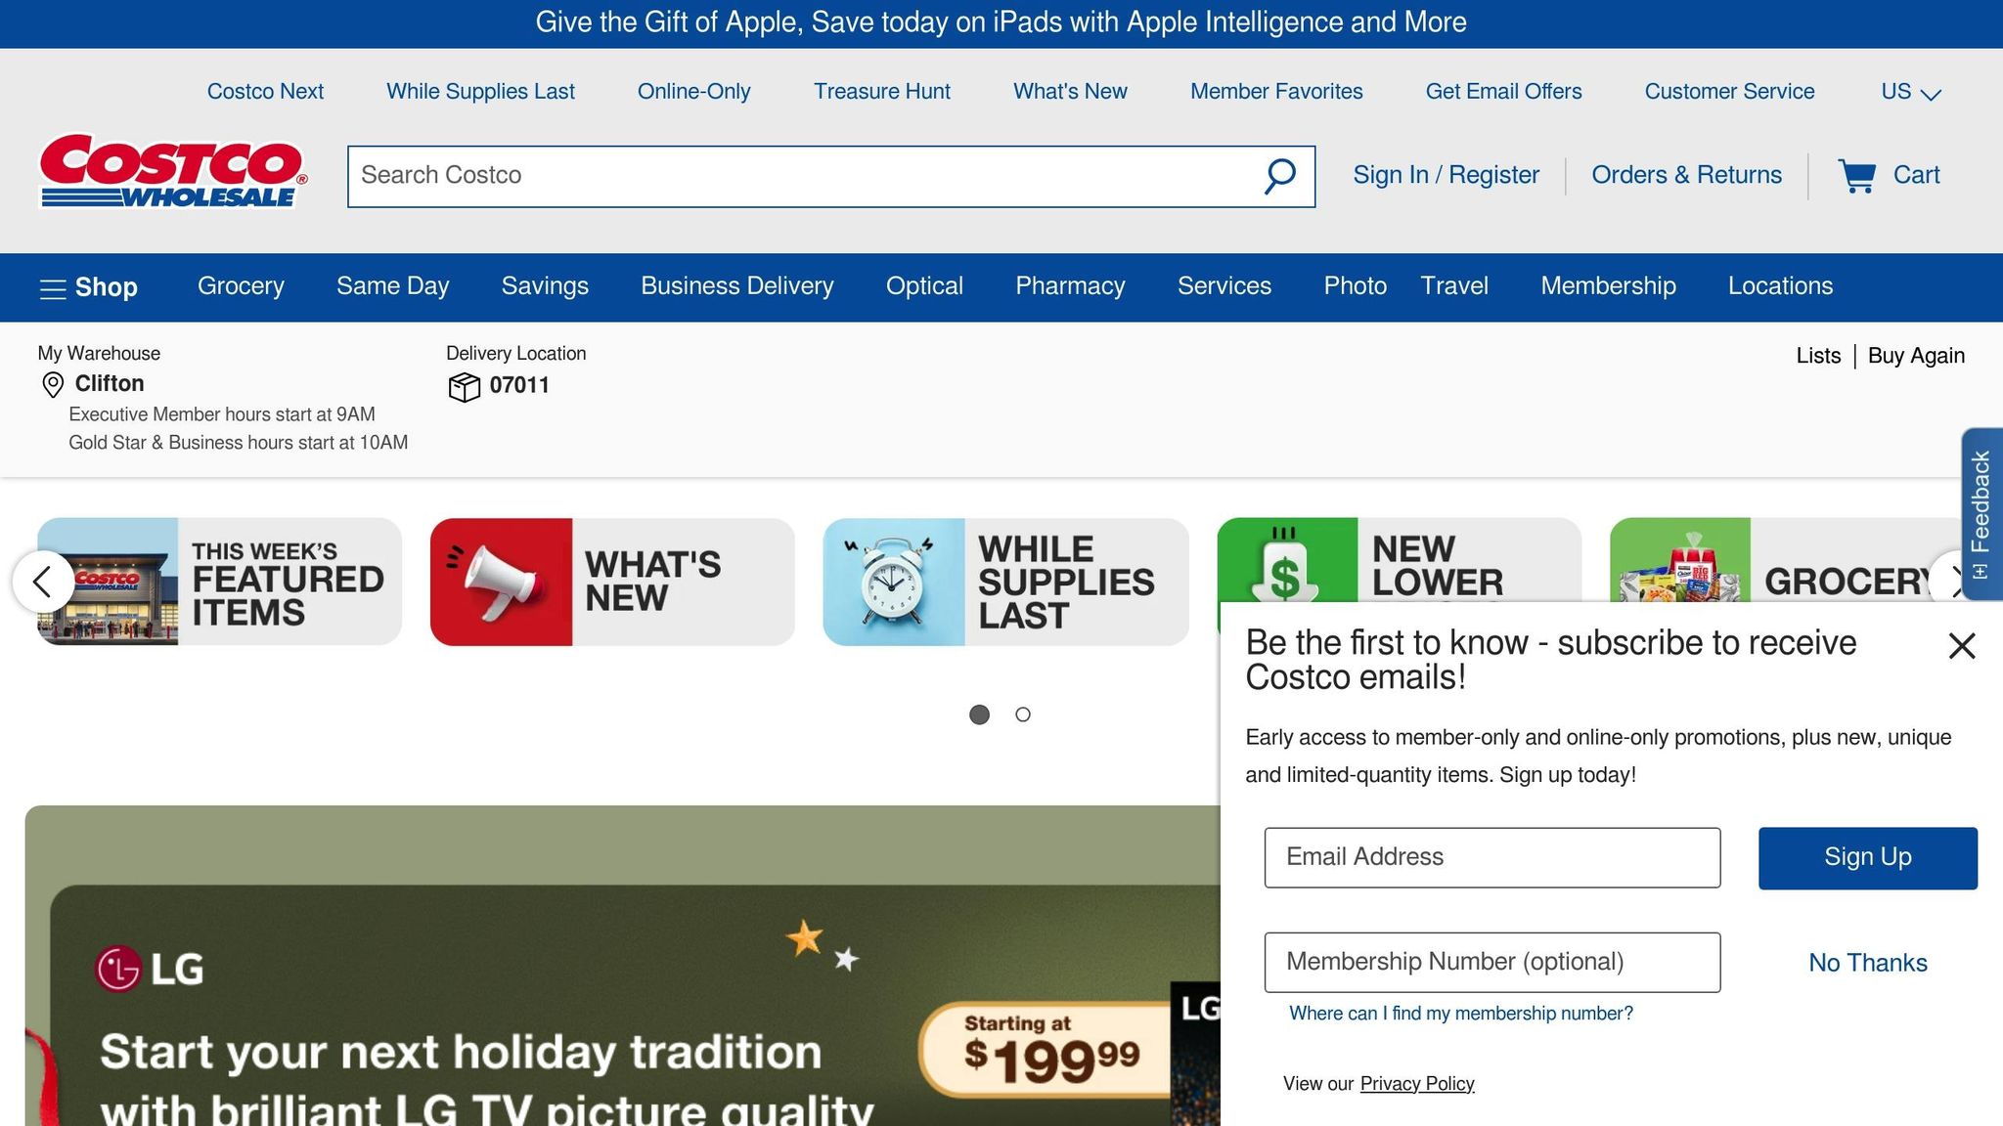Open the shopping cart icon
Viewport: 2003px width, 1126px height.
(x=1856, y=176)
